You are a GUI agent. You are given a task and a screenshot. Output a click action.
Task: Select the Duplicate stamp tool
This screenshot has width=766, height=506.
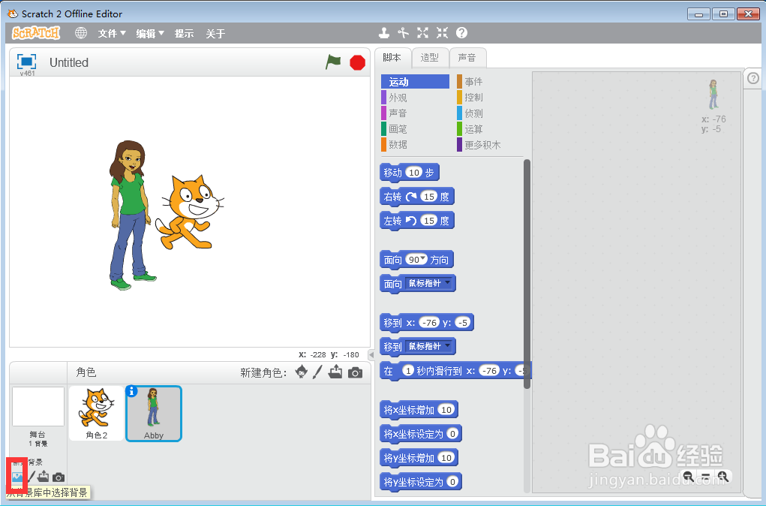click(384, 33)
